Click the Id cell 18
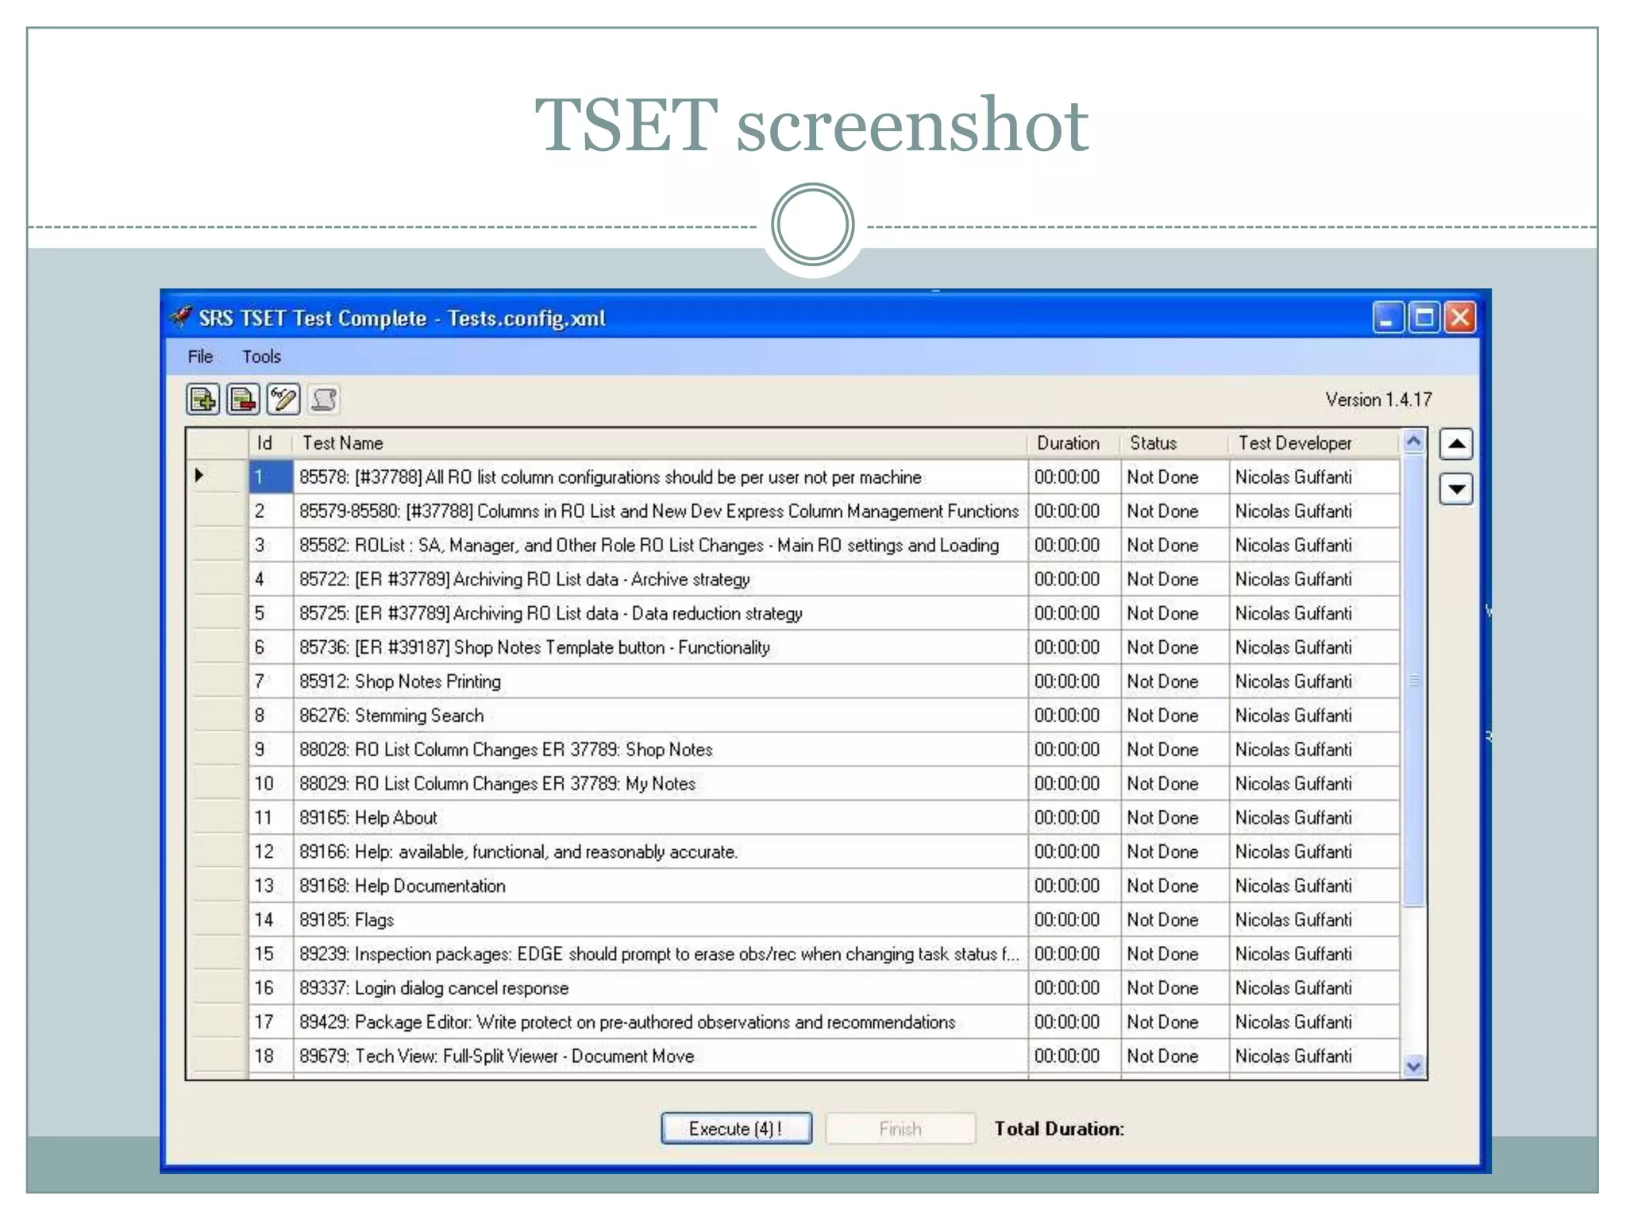This screenshot has width=1626, height=1220. (x=271, y=1056)
